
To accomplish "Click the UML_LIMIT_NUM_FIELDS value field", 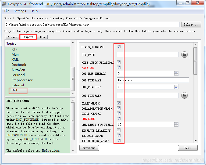I will (145, 124).
